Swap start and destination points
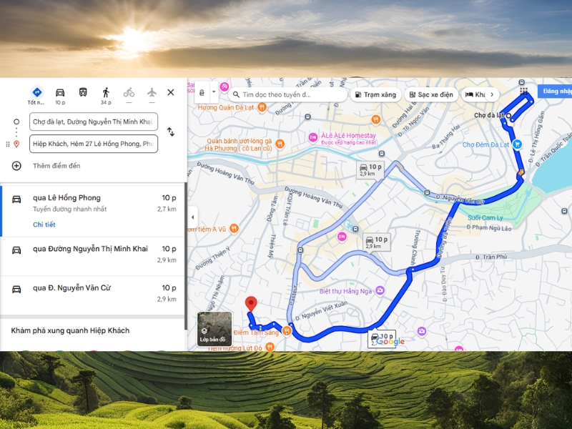 [171, 132]
